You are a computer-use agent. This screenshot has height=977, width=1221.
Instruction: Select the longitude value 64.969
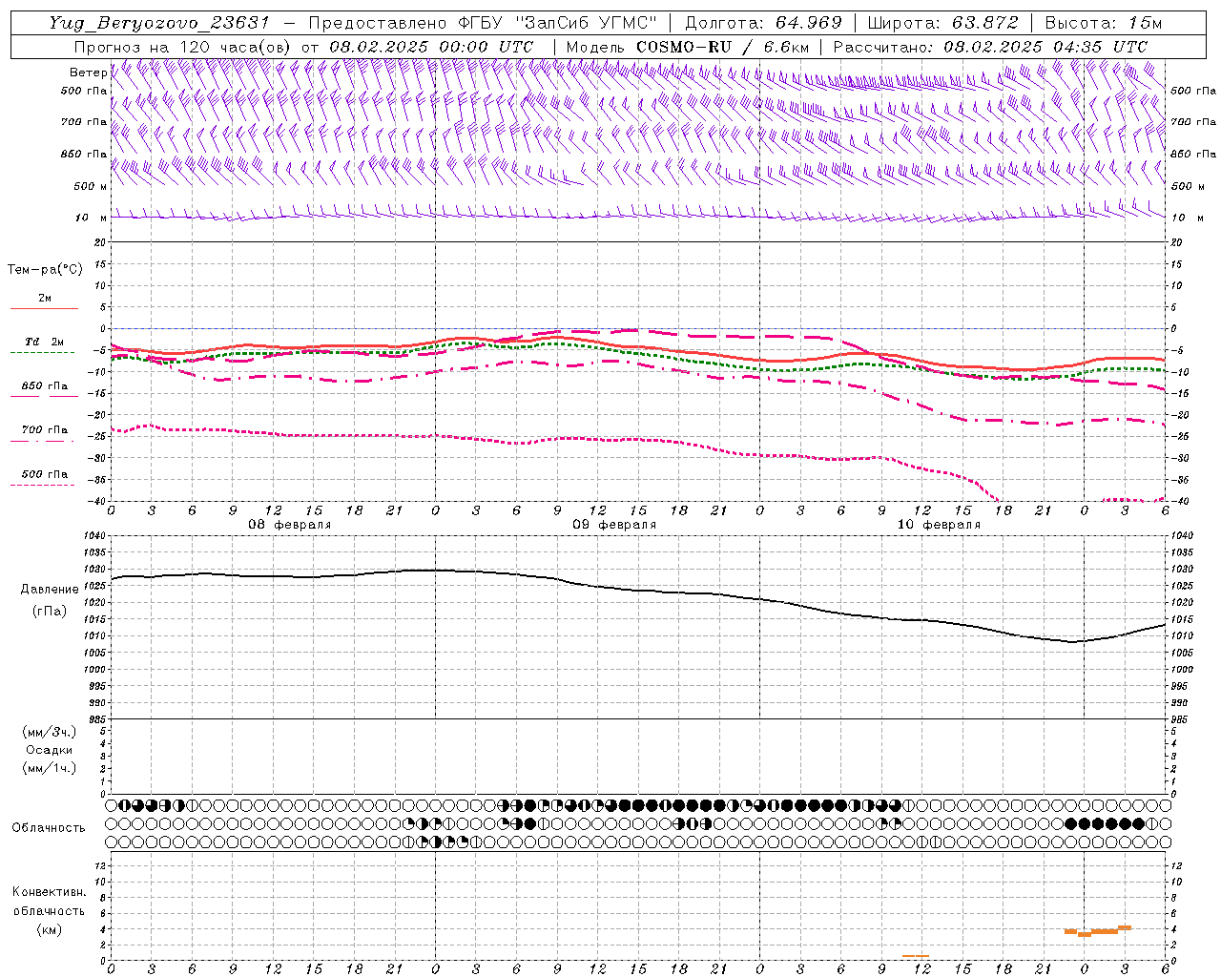(807, 23)
